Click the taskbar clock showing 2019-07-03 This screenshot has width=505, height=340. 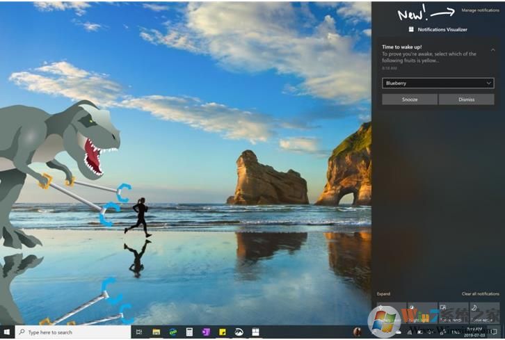475,332
